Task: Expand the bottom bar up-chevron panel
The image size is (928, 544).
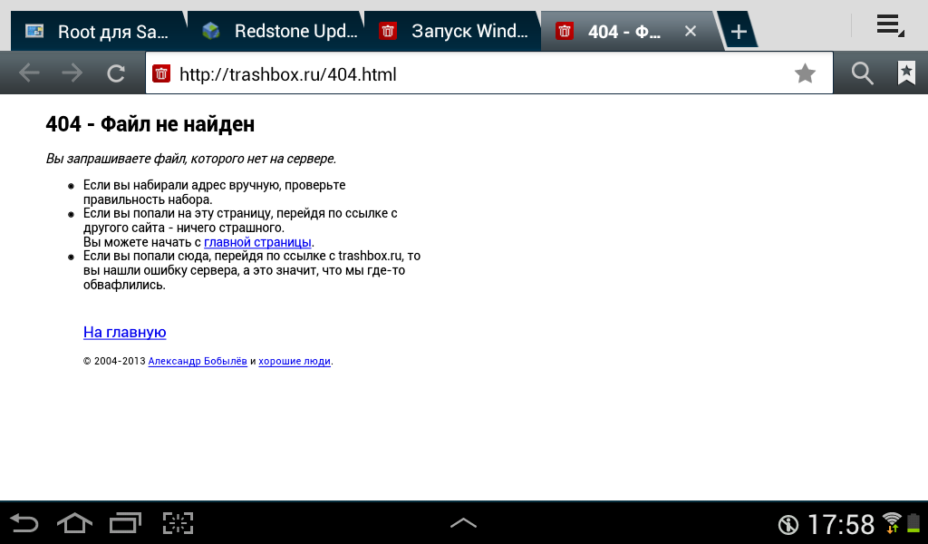Action: click(x=463, y=523)
